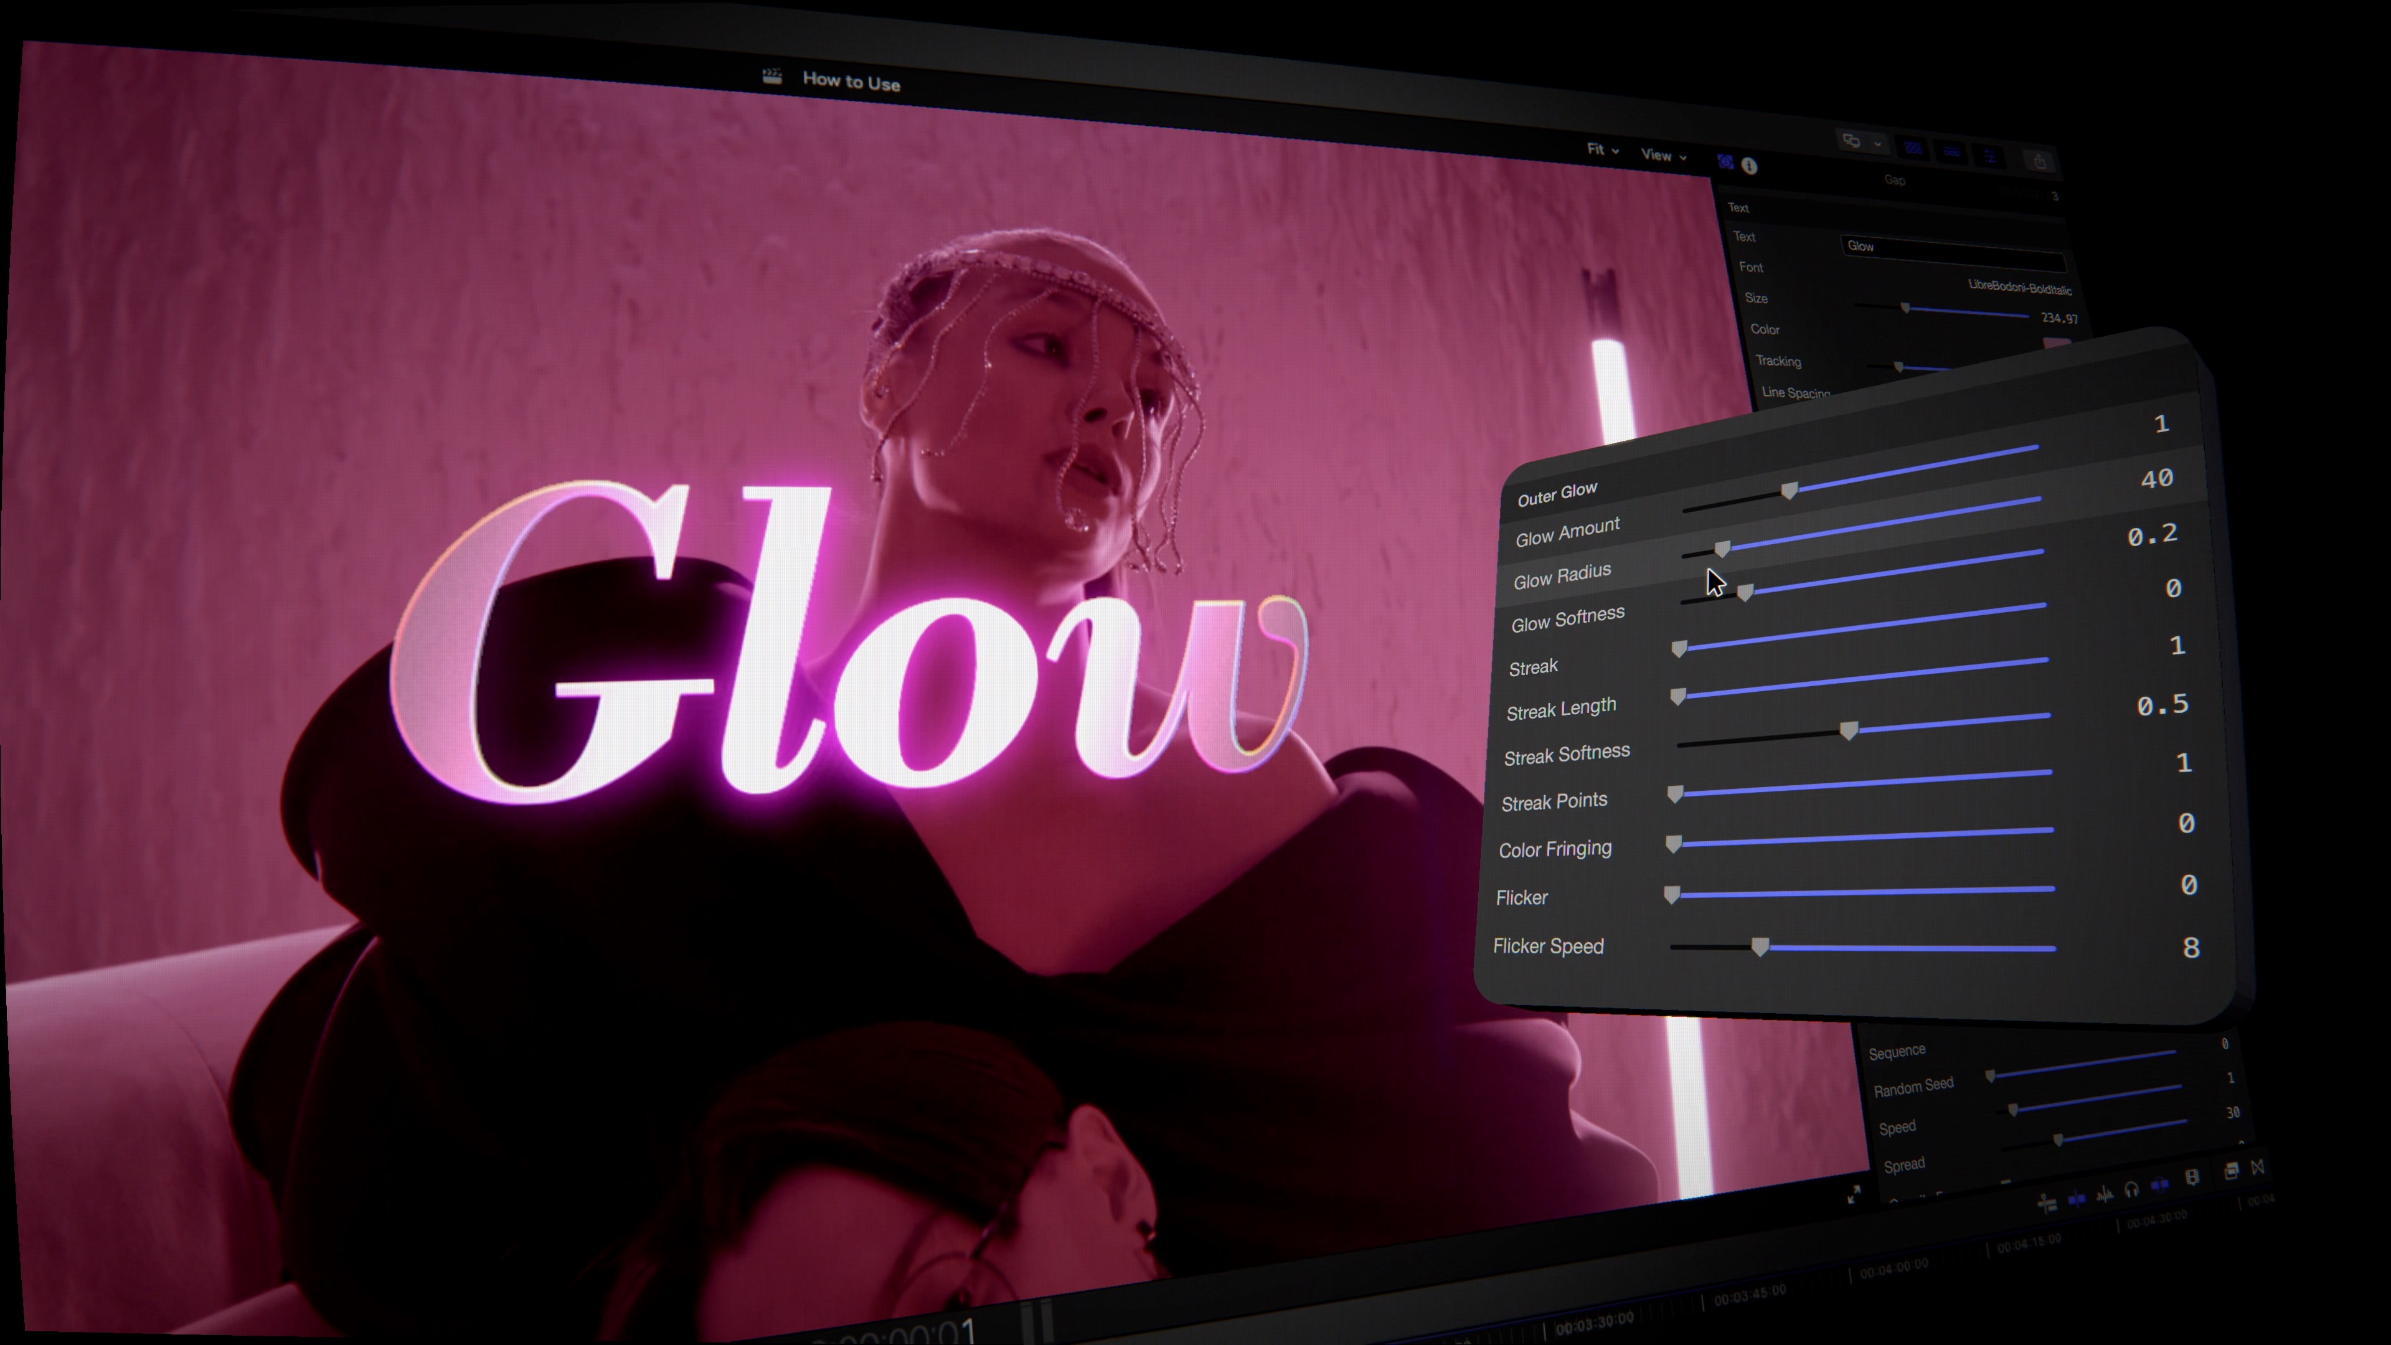Screen dimensions: 2391x1345
Task: Toggle the inspector sliders panel button
Action: pyautogui.click(x=1990, y=156)
